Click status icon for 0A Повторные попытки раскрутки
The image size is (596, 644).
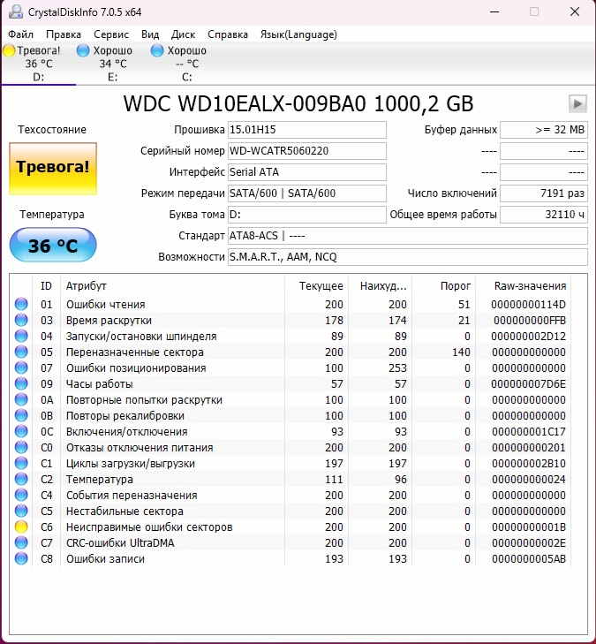click(x=21, y=399)
